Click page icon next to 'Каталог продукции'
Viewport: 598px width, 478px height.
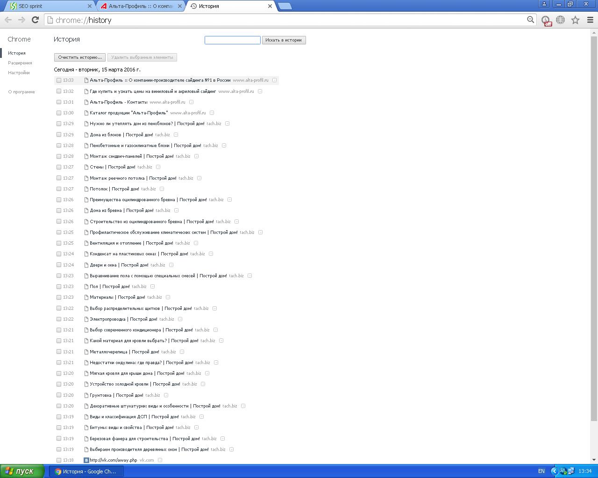coord(86,113)
